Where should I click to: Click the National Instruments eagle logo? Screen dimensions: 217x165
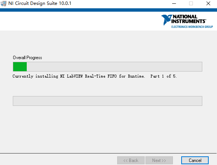(x=167, y=20)
